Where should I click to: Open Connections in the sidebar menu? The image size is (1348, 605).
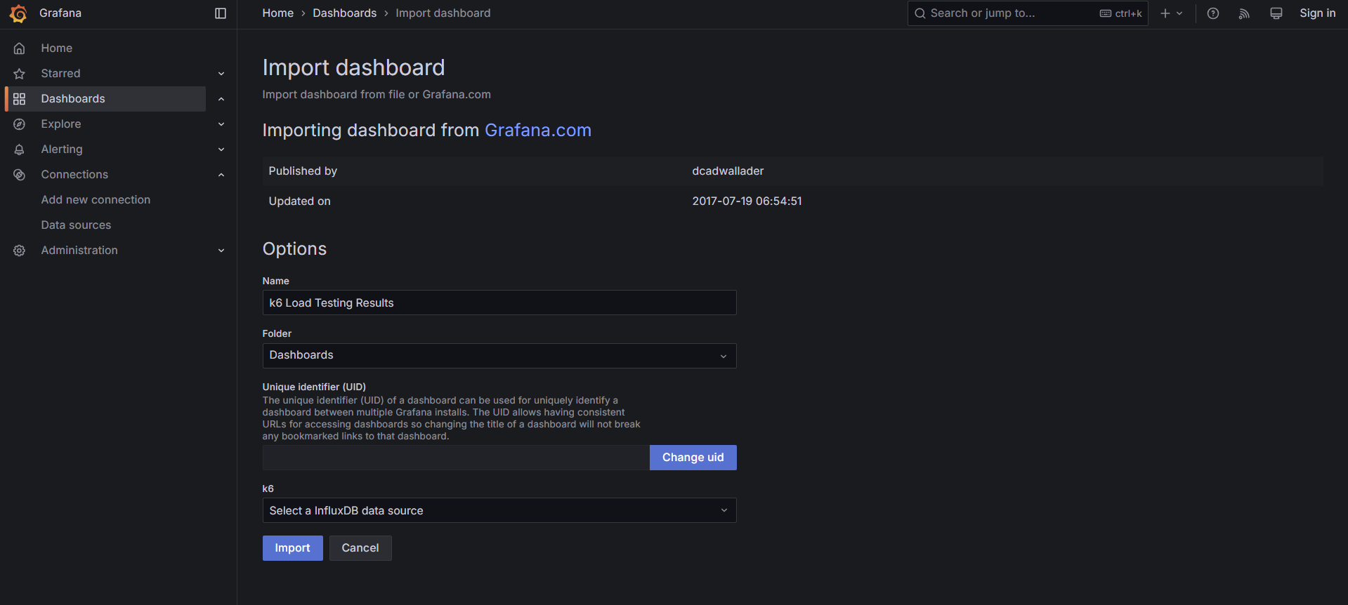click(x=74, y=175)
